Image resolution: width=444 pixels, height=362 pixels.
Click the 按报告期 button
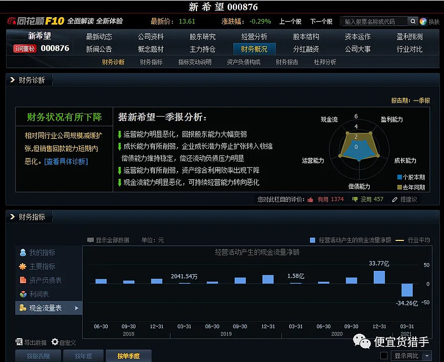[38, 356]
